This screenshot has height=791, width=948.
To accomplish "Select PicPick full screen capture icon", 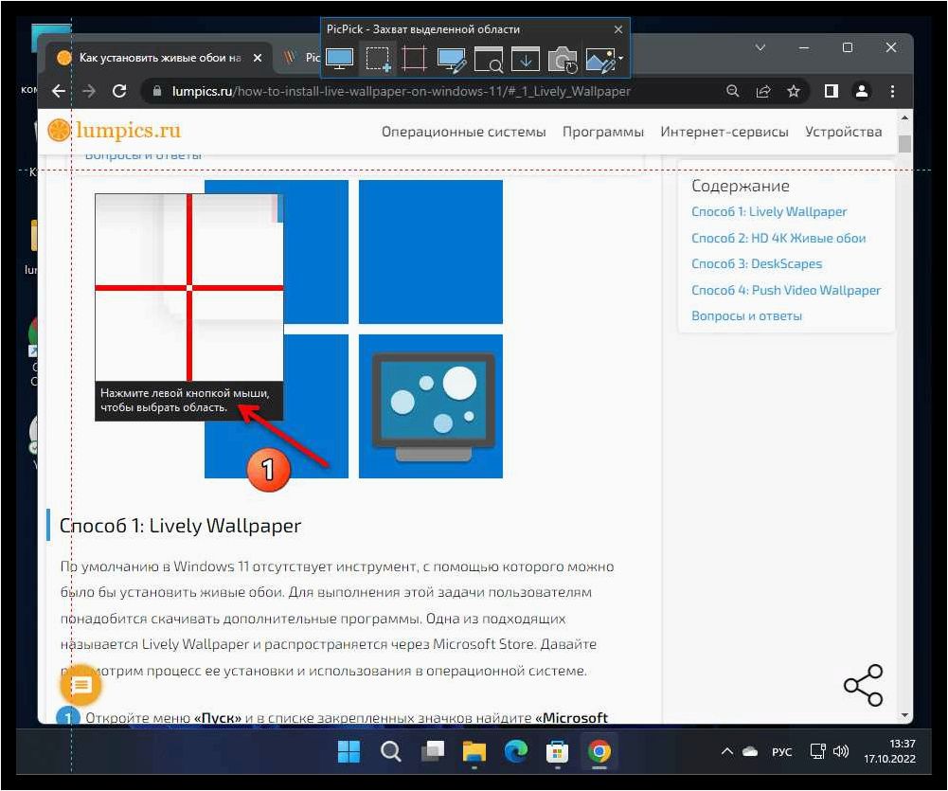I will click(x=339, y=60).
